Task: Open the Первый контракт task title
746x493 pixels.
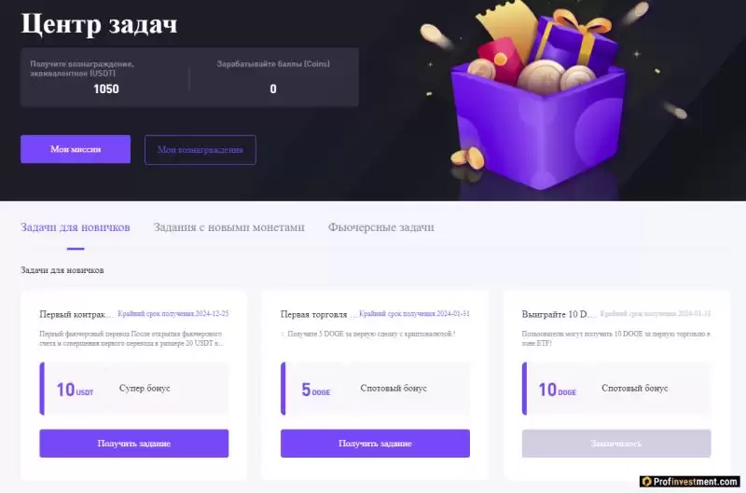Action: click(76, 314)
